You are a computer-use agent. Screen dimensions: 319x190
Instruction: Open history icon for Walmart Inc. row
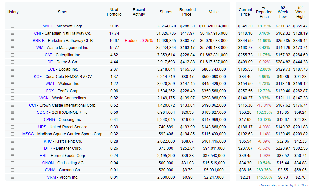tap(12, 84)
